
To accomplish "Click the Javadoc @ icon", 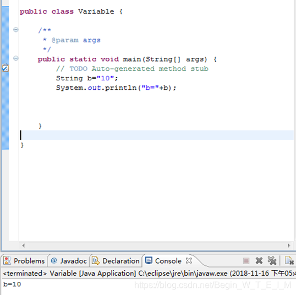I will click(54, 261).
